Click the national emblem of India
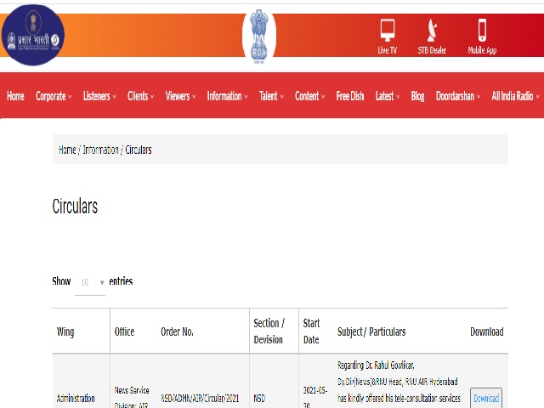Screen dimensions: 544x408 [x=259, y=37]
